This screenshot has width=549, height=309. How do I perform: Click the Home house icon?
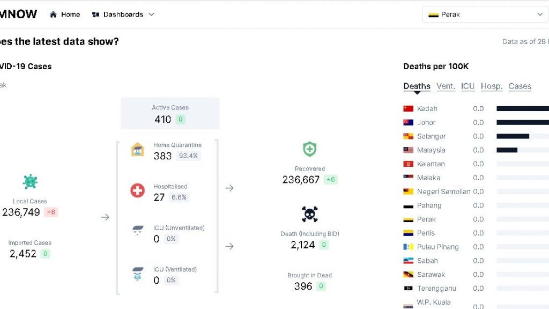[x=53, y=14]
